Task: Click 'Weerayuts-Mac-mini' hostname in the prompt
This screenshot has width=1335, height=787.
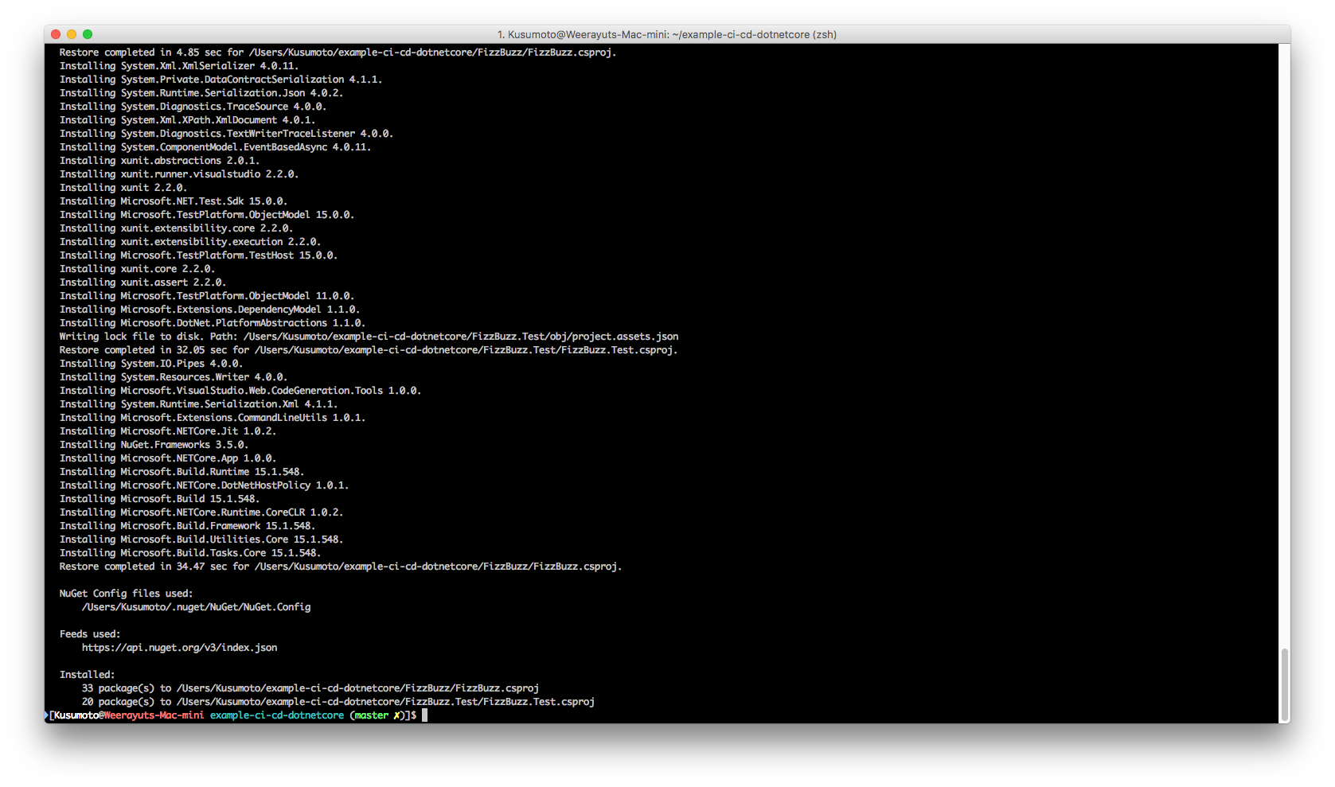Action: [x=154, y=715]
